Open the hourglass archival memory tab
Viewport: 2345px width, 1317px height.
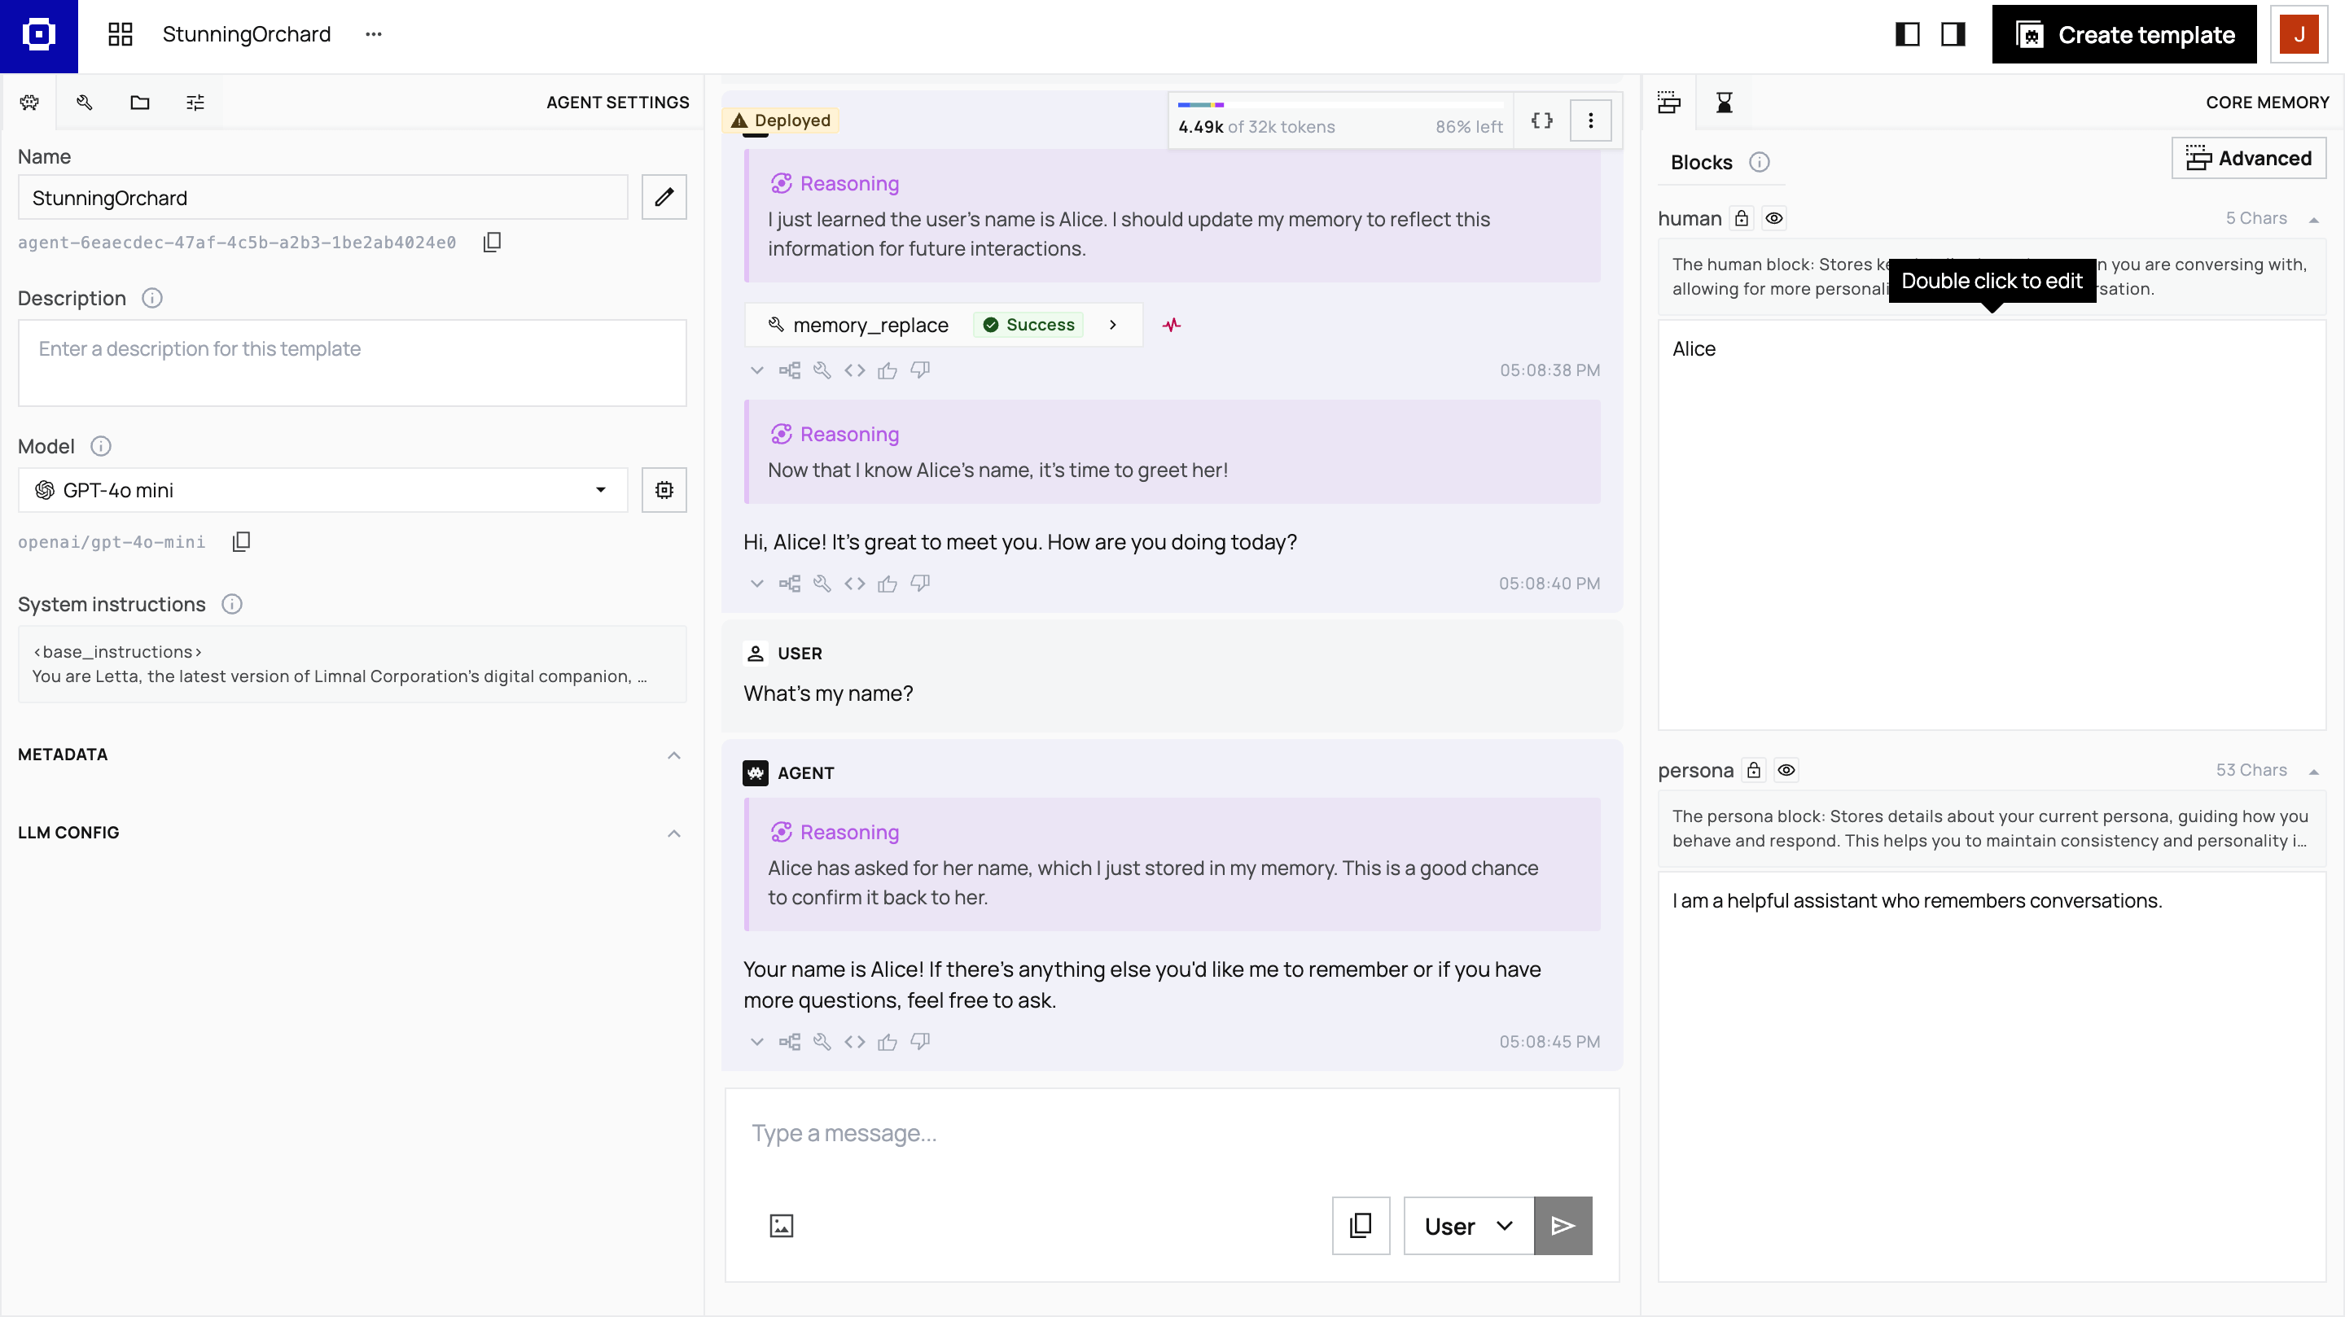click(x=1725, y=102)
